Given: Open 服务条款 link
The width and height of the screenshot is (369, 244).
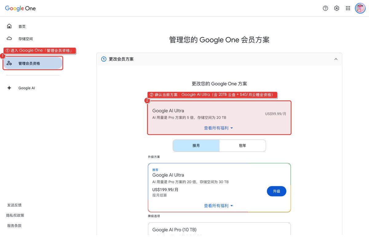Looking at the screenshot, I should [14, 226].
